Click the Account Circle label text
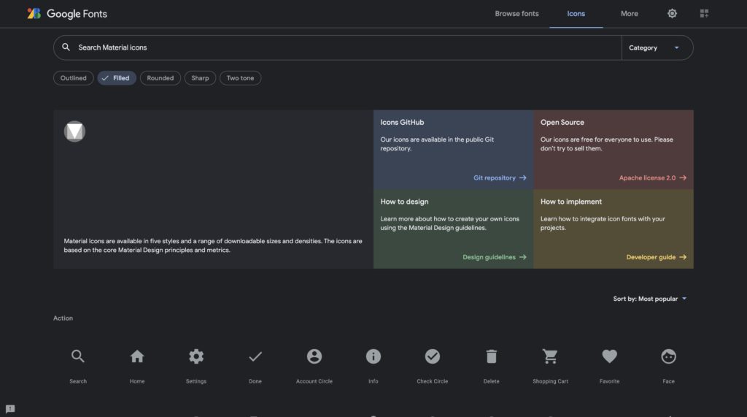 314,380
